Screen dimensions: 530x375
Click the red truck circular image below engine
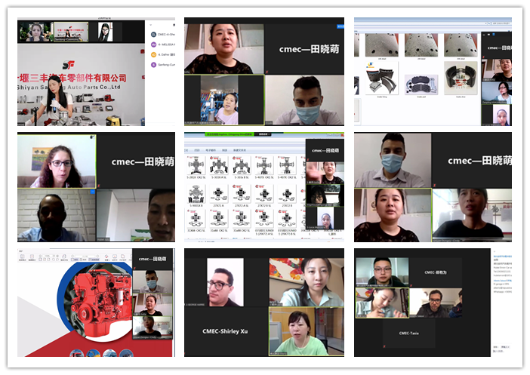tap(77, 353)
